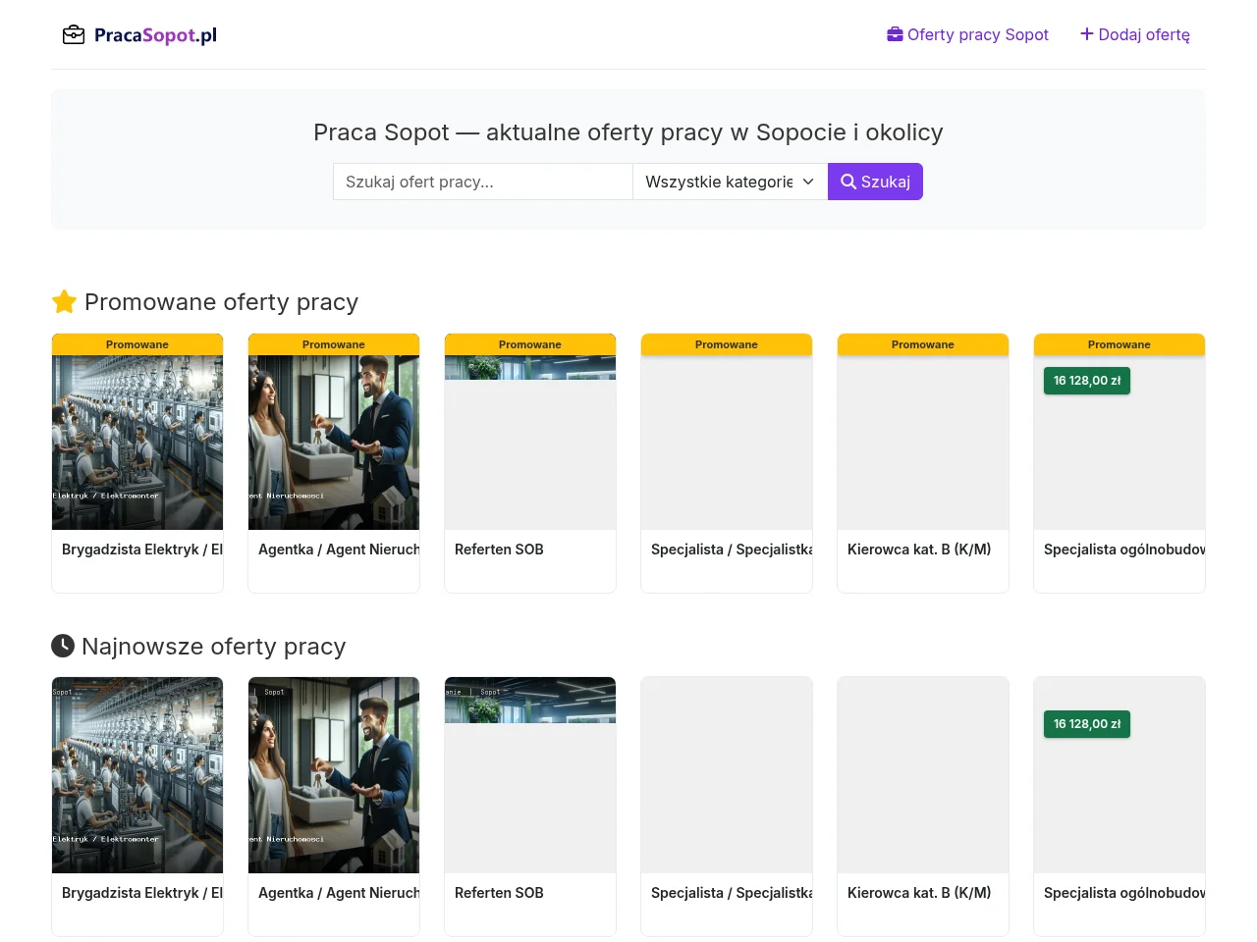1257x942 pixels.
Task: Click the magnifier icon in Szukaj button
Action: (848, 182)
